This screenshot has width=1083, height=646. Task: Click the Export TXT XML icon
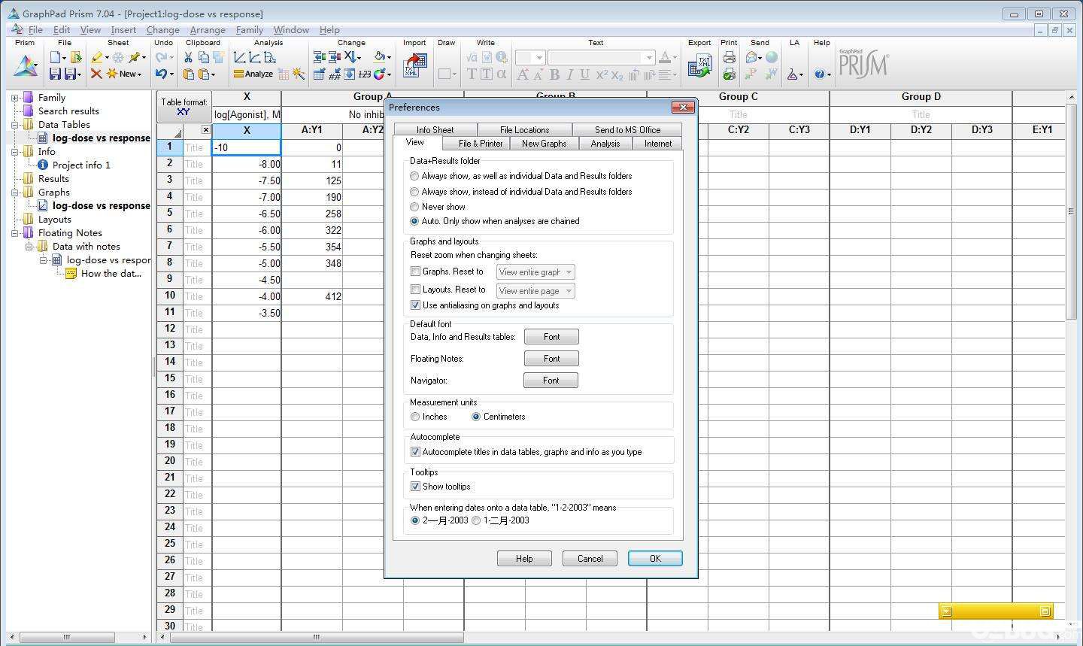point(700,65)
